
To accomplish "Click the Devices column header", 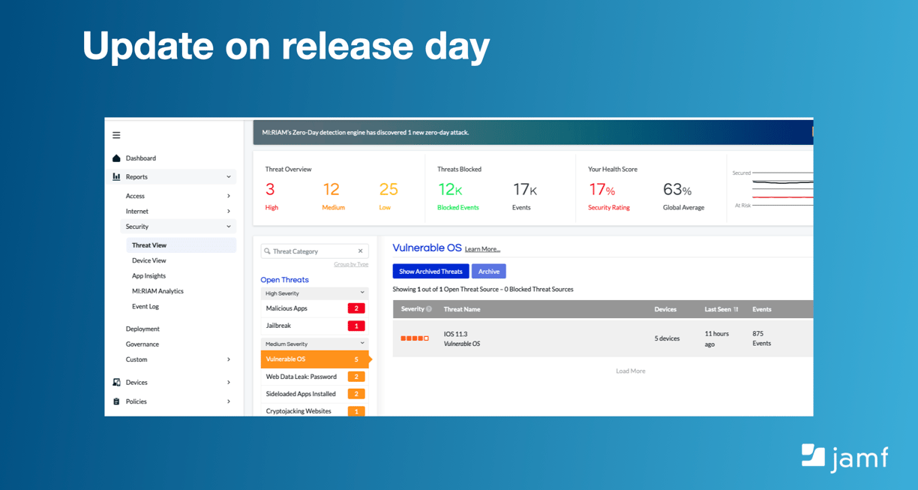I will [665, 309].
